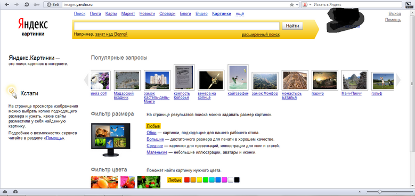Go forward with the browser forward arrow
Screen dimensions: 415x196
coord(17,4)
